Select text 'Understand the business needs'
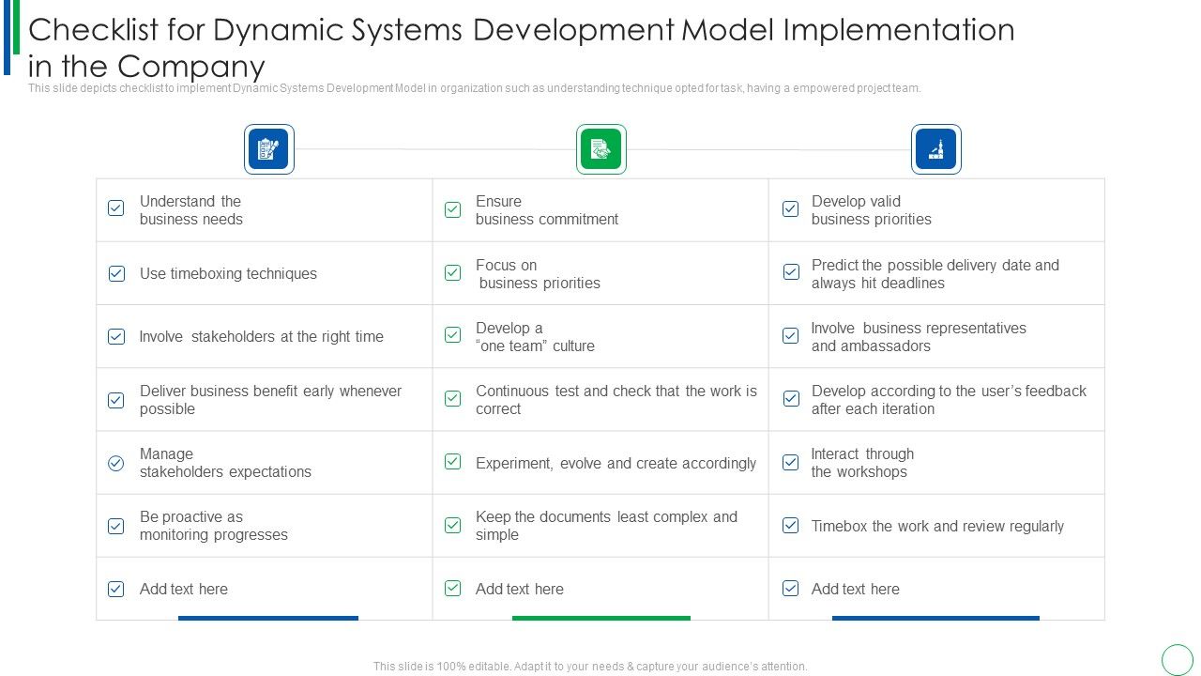Image resolution: width=1201 pixels, height=676 pixels. (191, 210)
